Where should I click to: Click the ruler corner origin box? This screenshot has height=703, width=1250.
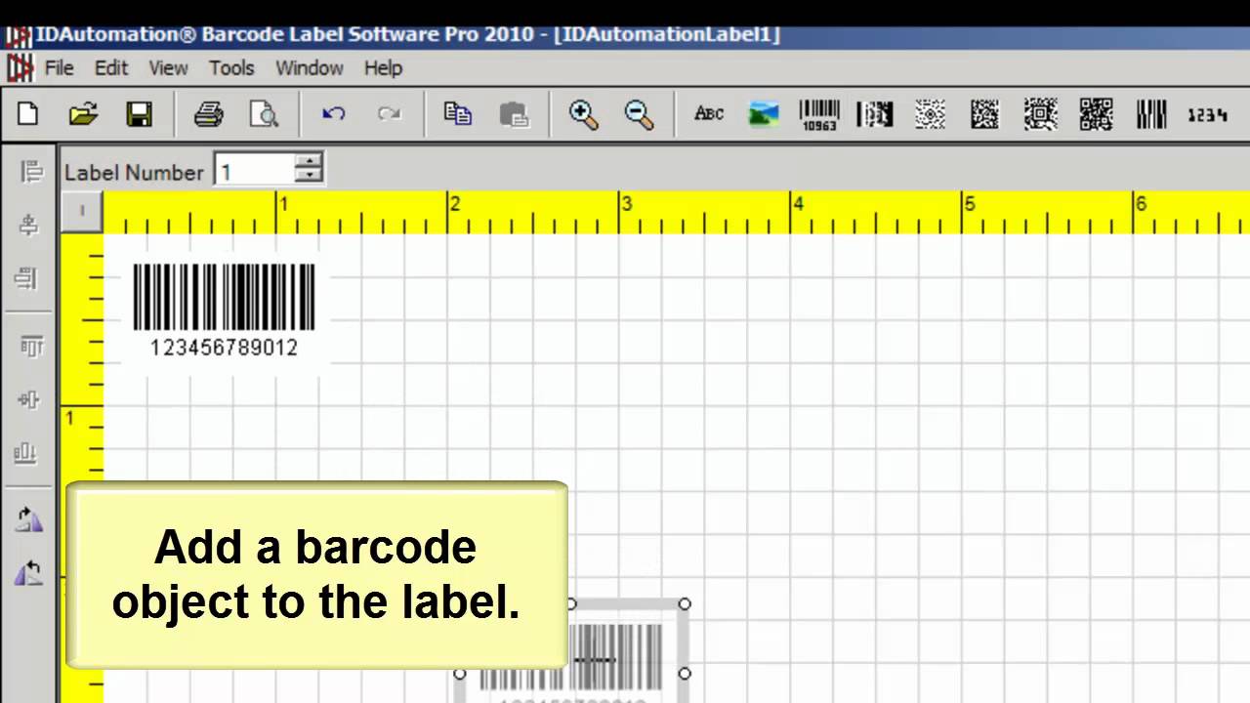[82, 211]
